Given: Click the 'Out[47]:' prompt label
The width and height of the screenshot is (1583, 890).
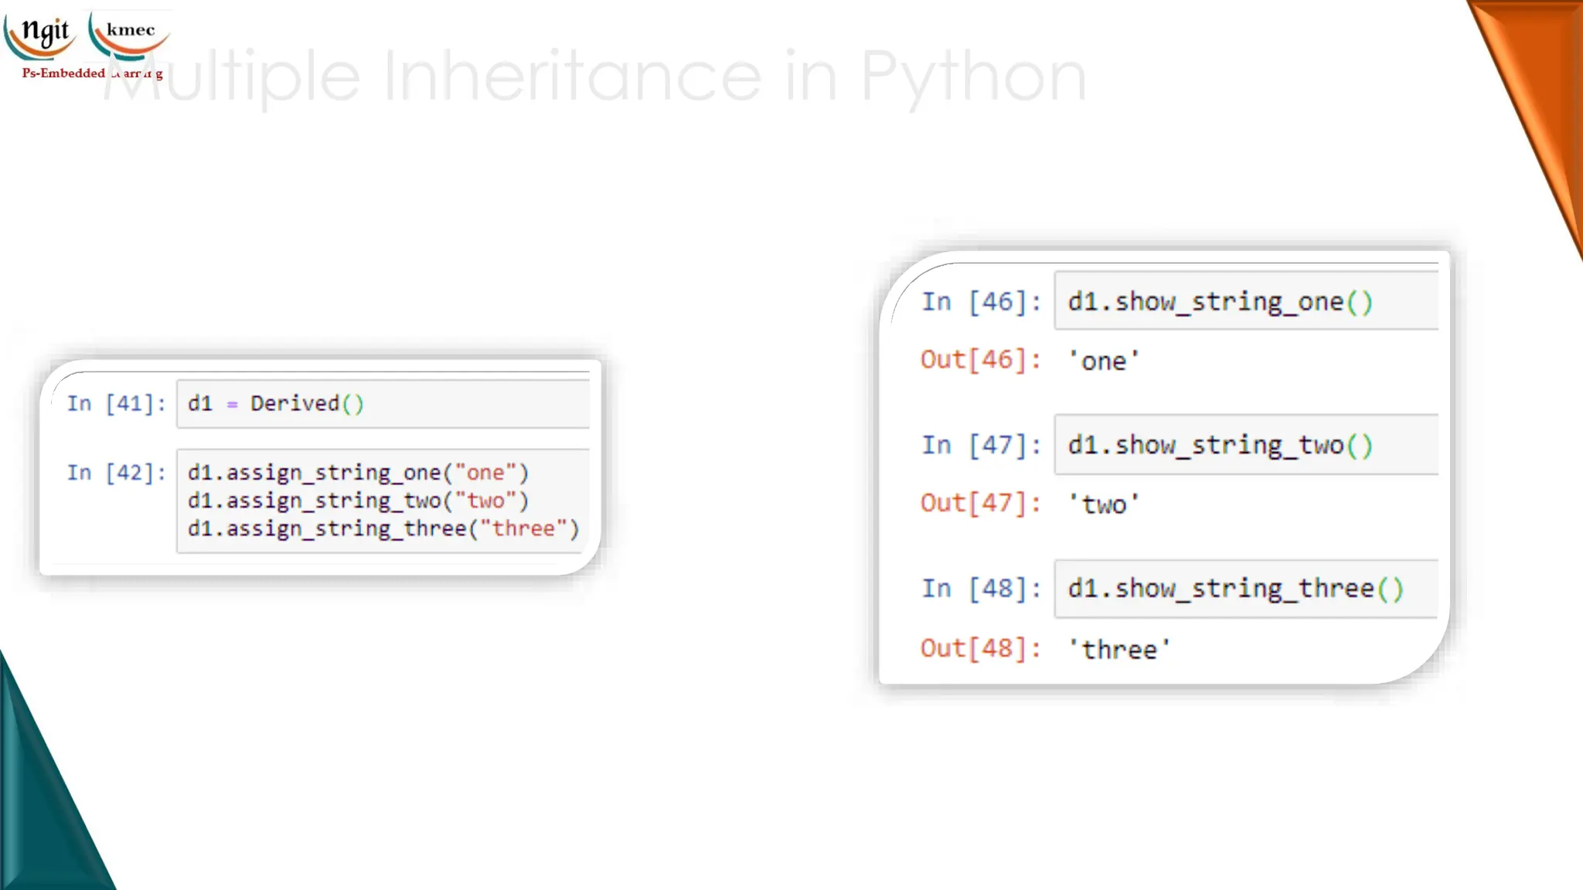Looking at the screenshot, I should pyautogui.click(x=980, y=504).
